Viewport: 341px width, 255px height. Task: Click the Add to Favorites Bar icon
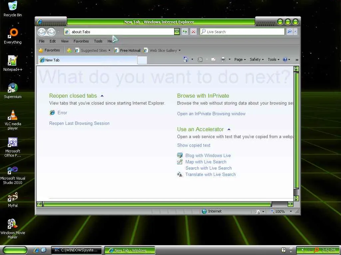pyautogui.click(x=69, y=50)
